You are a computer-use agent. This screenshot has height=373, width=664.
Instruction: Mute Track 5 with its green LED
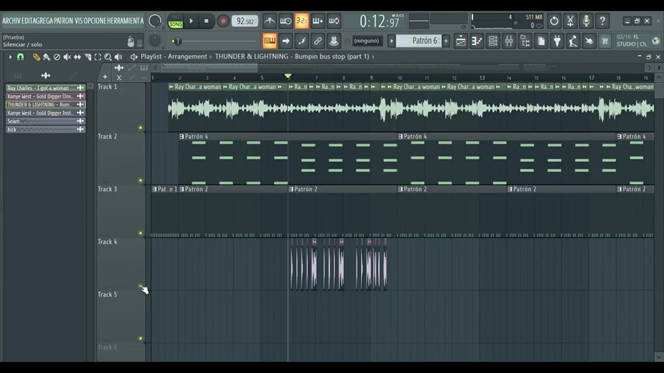pos(141,338)
